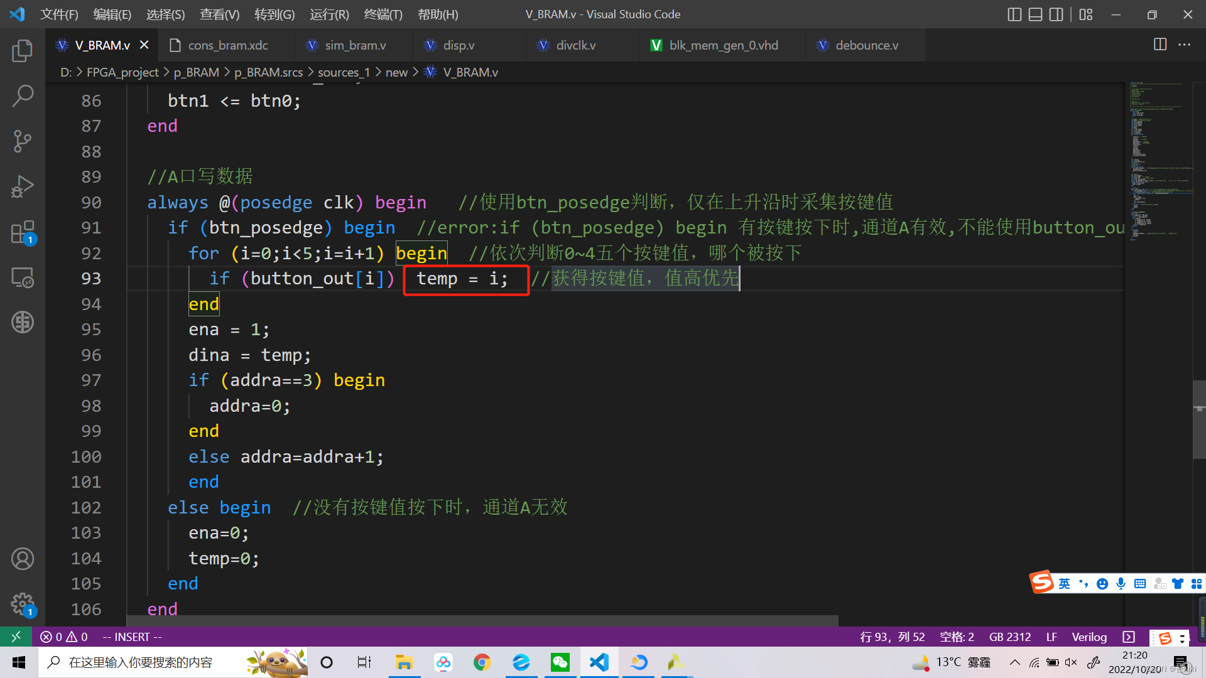The height and width of the screenshot is (678, 1206).
Task: Click the errors and warnings count
Action: click(x=63, y=637)
